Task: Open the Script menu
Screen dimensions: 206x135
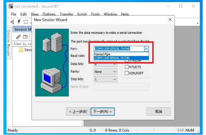Action: 82,14
